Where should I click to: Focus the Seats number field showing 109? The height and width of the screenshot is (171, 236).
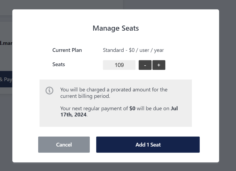[119, 65]
